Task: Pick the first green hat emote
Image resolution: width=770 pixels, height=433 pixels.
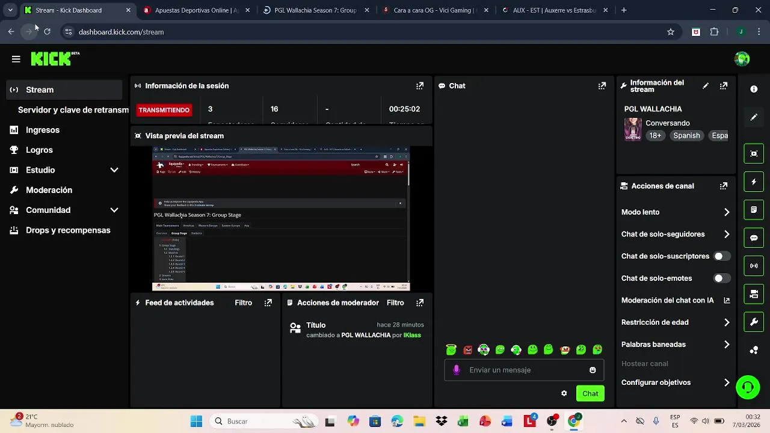Action: coord(451,349)
